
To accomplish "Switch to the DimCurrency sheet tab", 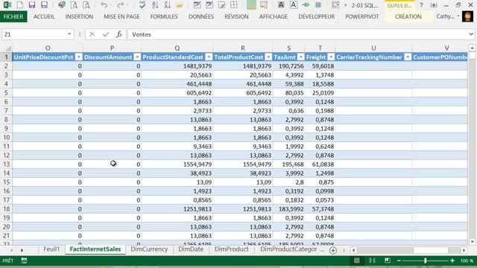I will point(149,249).
